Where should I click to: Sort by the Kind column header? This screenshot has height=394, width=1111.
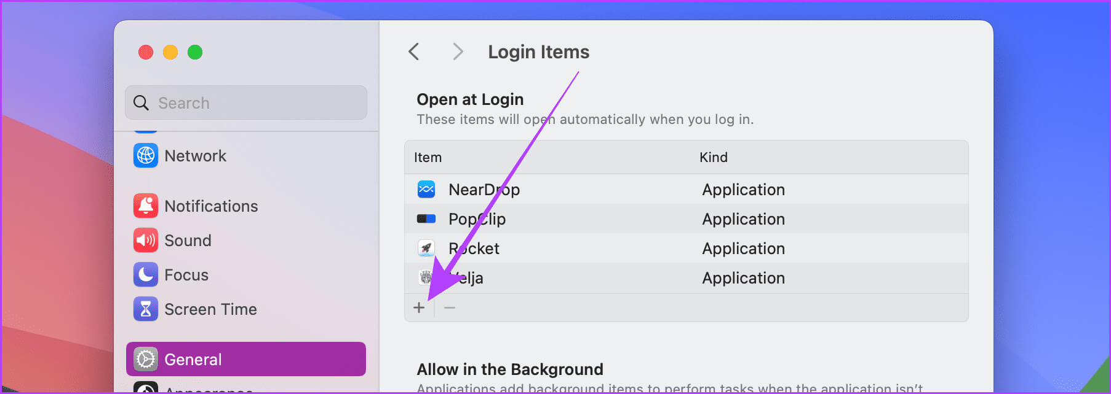(714, 158)
